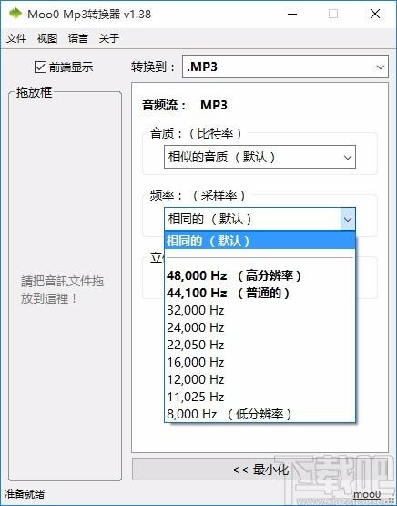Open the 转换到 .MP3 format dropdown
The width and height of the screenshot is (397, 506).
point(285,67)
